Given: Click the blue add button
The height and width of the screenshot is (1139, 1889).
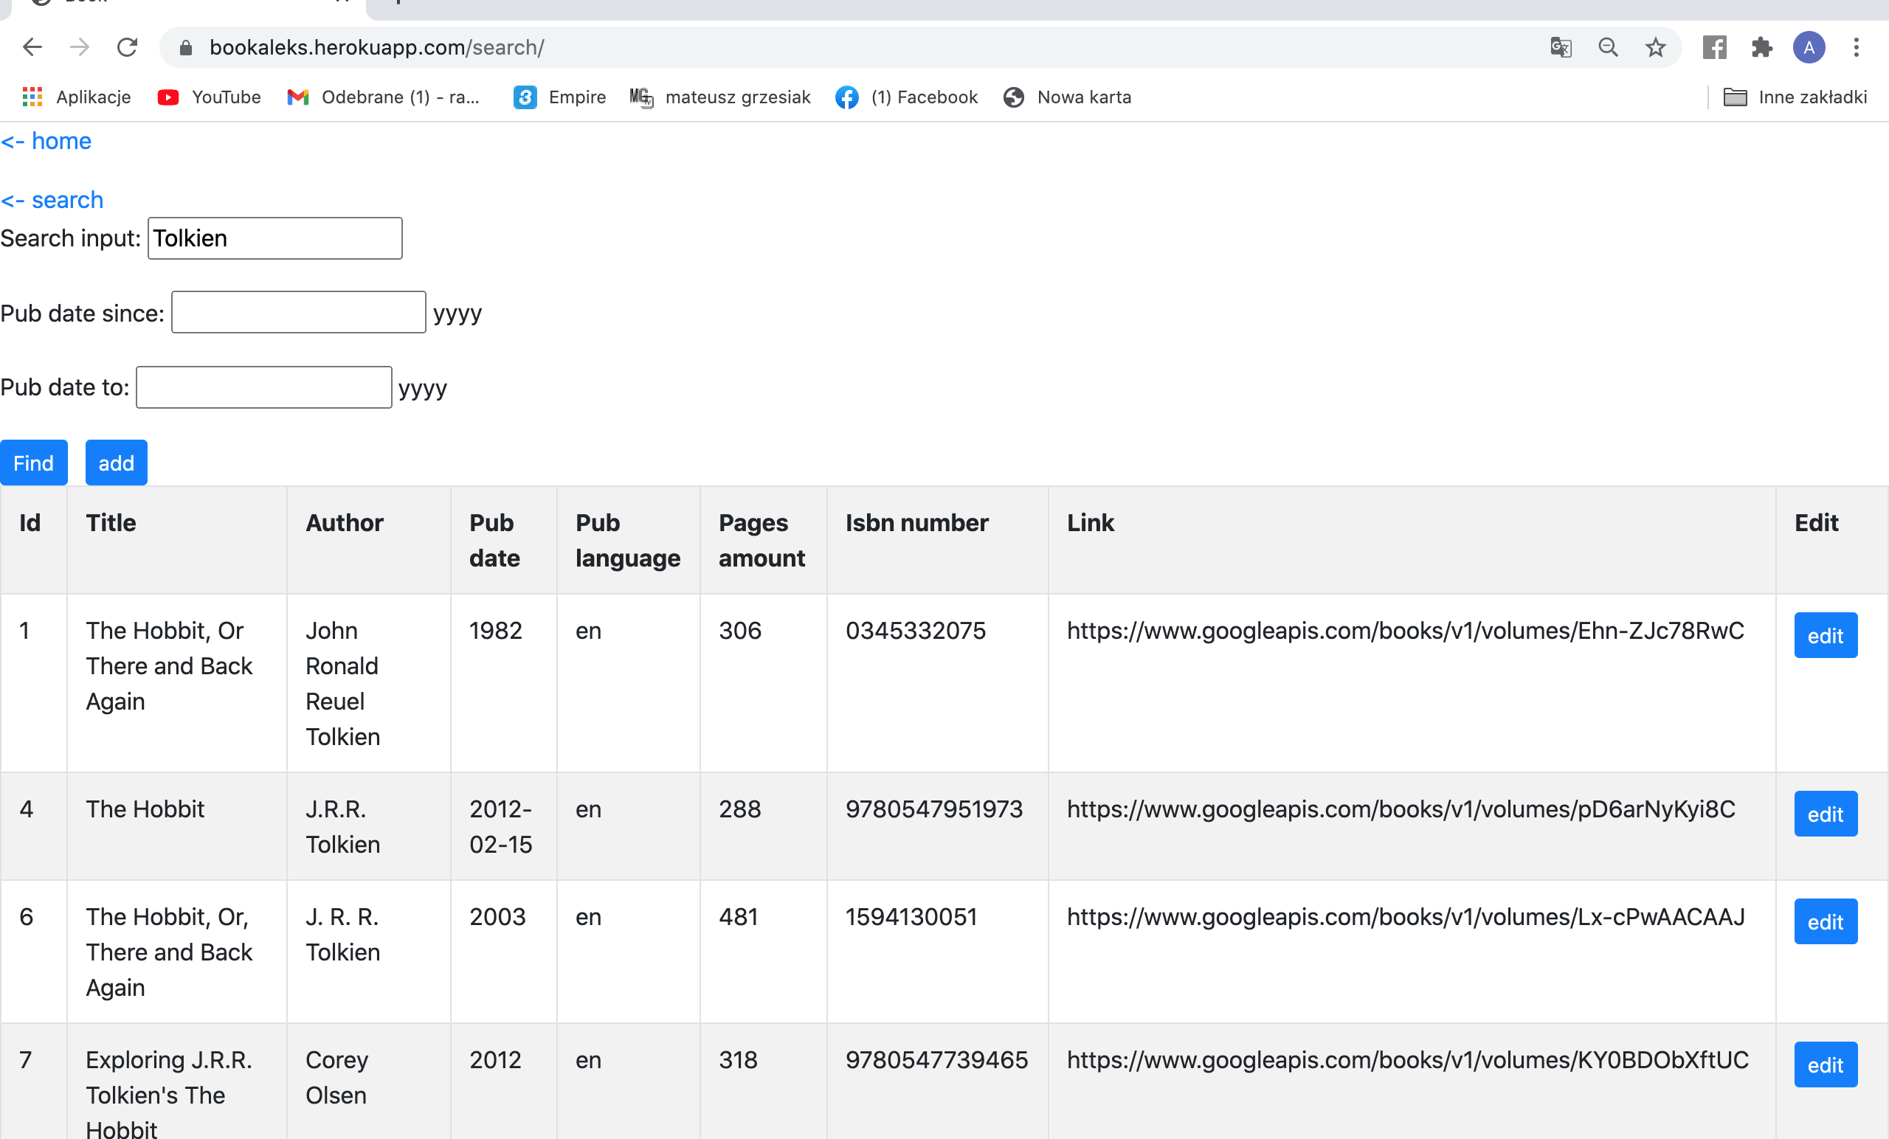Looking at the screenshot, I should 116,463.
